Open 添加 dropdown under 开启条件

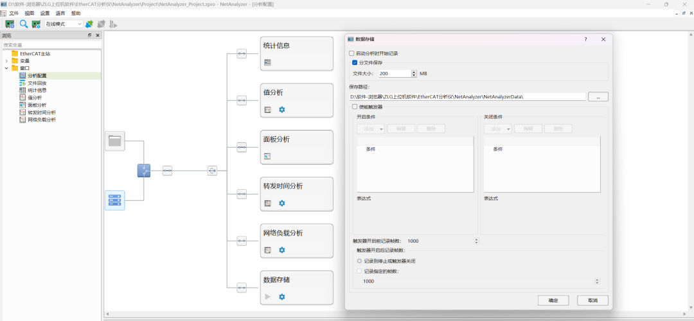(371, 128)
